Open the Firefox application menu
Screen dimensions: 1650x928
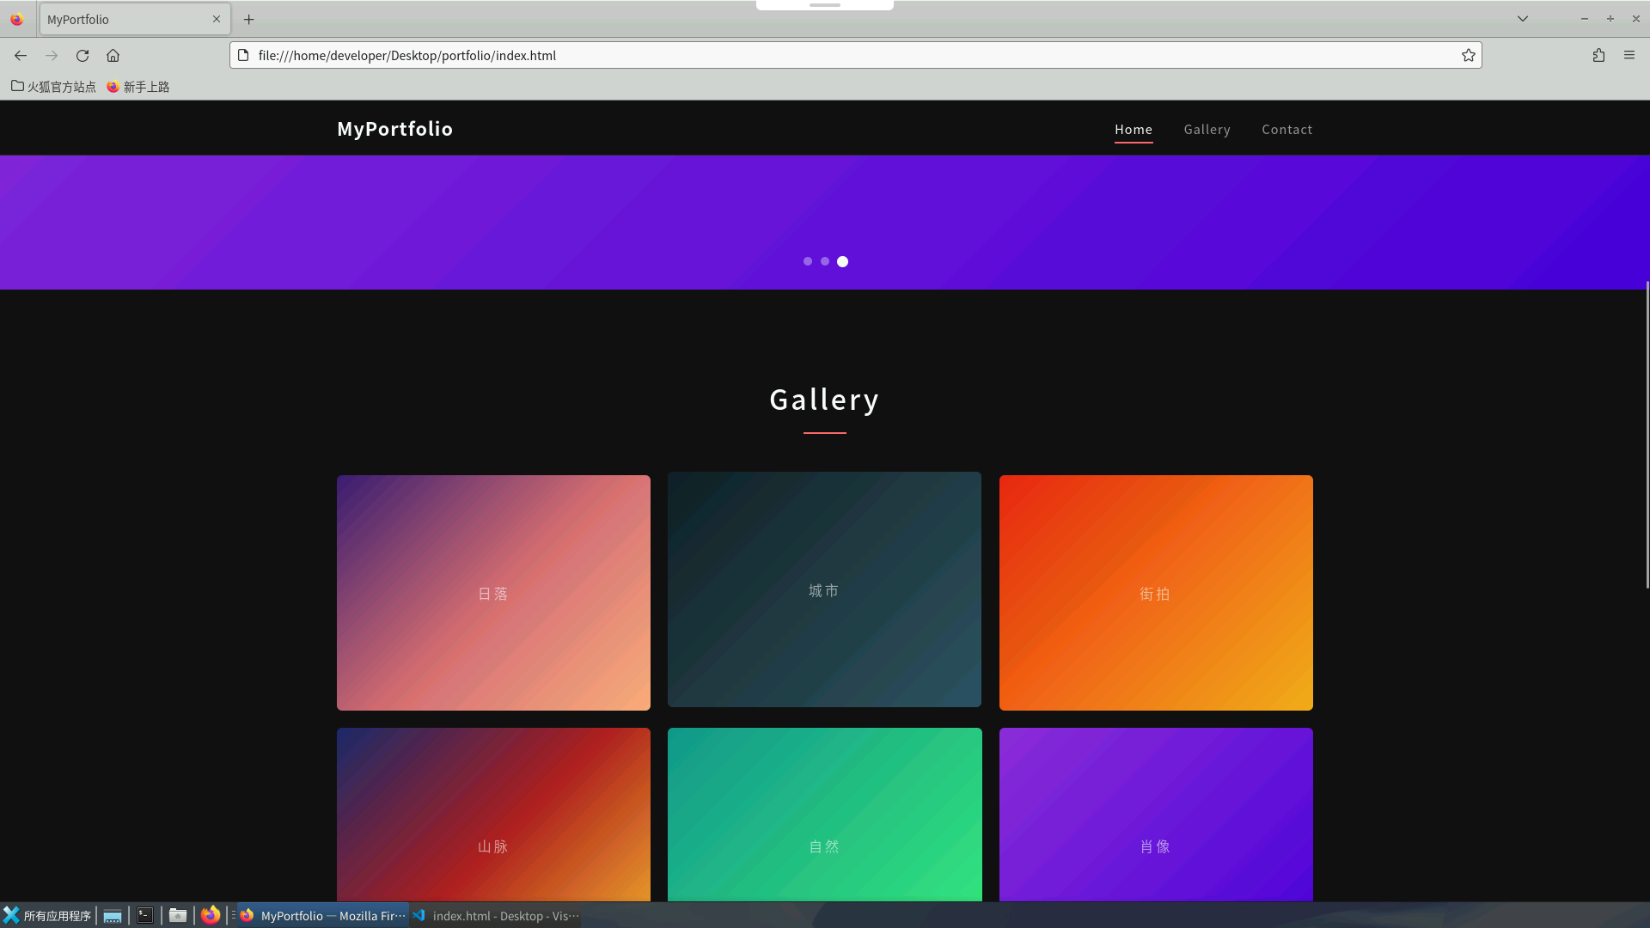tap(1629, 55)
